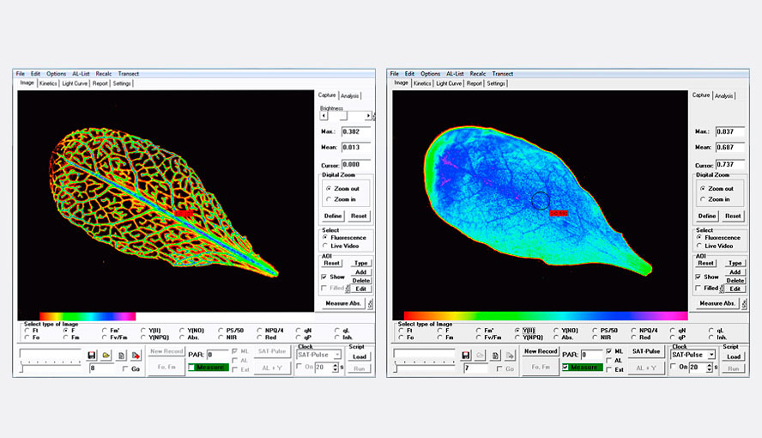Open Clock SAT-Pulse dropdown in right window
The height and width of the screenshot is (438, 762).
(711, 355)
